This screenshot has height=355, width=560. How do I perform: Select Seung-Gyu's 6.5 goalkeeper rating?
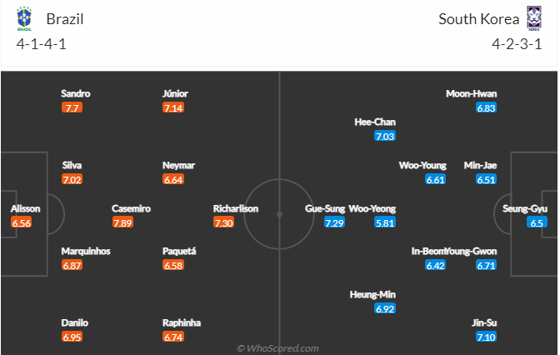[x=537, y=222]
